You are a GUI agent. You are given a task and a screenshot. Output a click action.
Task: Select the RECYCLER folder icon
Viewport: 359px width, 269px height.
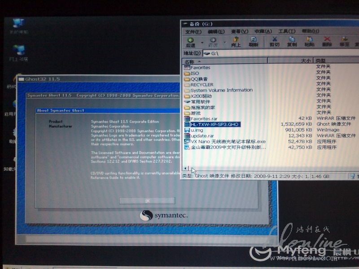coord(187,85)
